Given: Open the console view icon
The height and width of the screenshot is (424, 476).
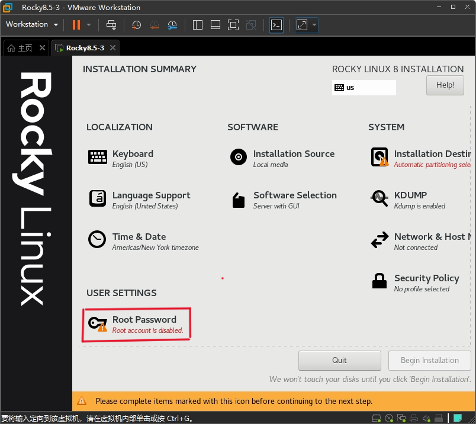Looking at the screenshot, I should click(x=276, y=25).
